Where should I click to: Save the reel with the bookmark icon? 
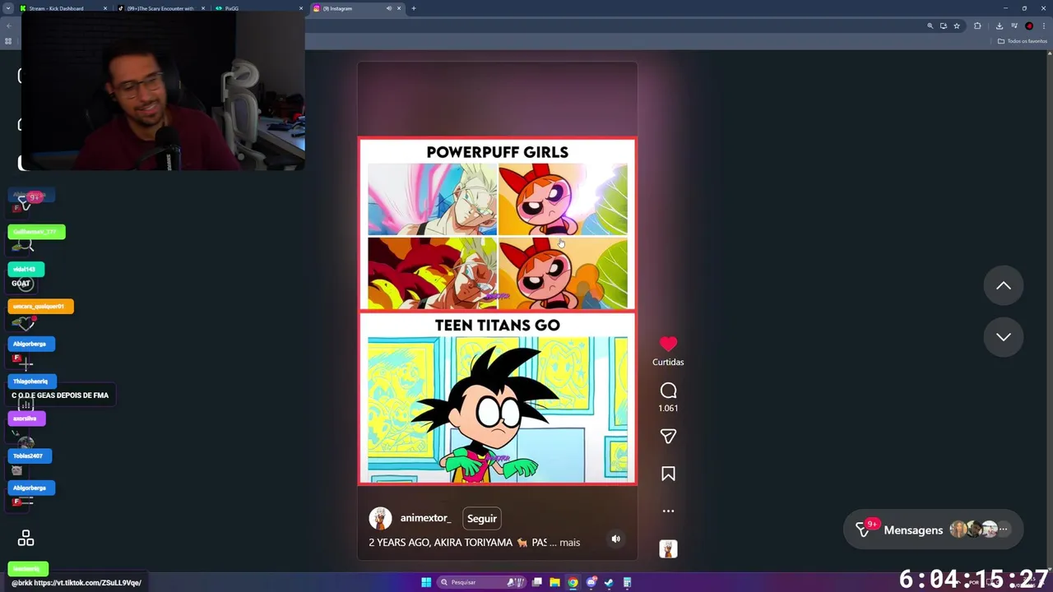pyautogui.click(x=668, y=474)
